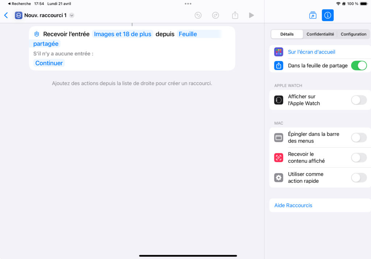This screenshot has height=259, width=371.
Task: Click the redo arrow icon
Action: pos(216,15)
